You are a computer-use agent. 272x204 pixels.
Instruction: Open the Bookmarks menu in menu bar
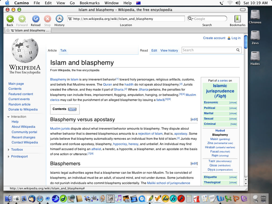(x=90, y=3)
